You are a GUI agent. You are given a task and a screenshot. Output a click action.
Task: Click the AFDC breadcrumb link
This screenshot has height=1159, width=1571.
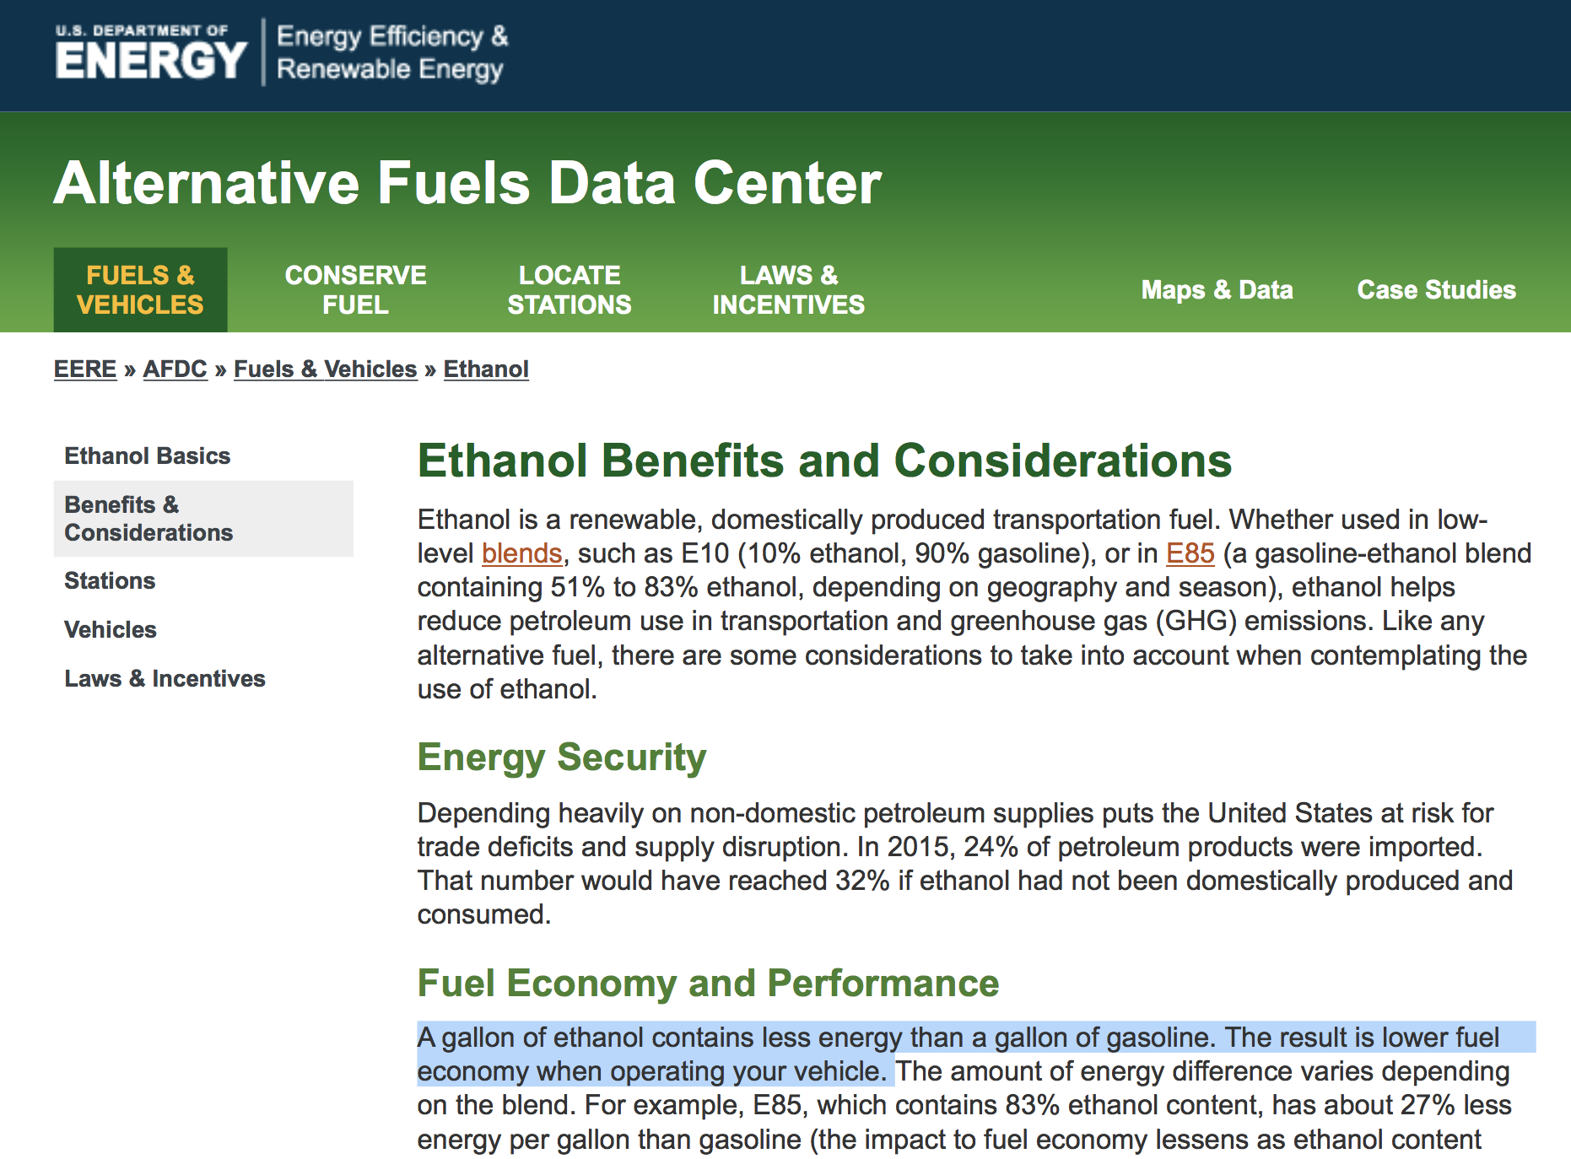(x=175, y=369)
